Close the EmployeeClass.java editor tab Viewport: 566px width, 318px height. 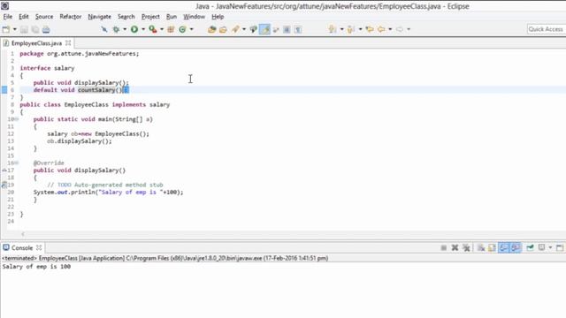(68, 43)
